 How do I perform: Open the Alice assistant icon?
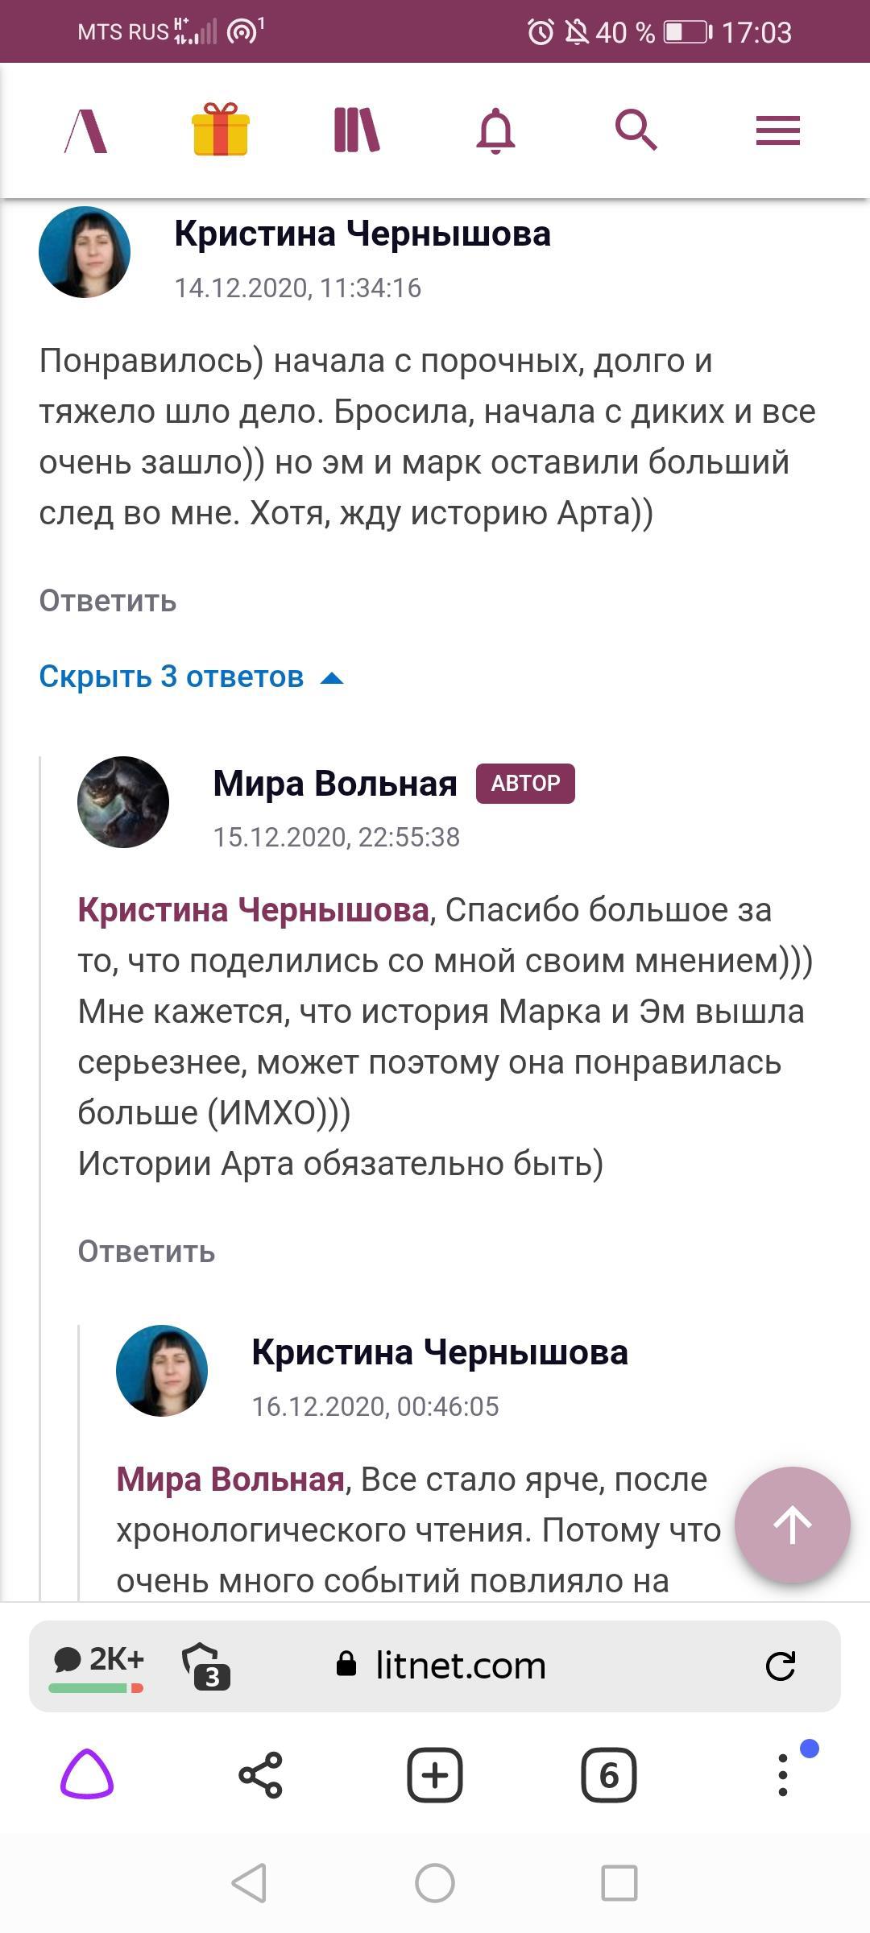coord(87,1774)
